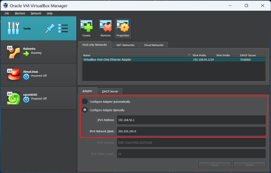This screenshot has width=271, height=173.
Task: Click into the IPv4 Network Mask field
Action: (191, 131)
